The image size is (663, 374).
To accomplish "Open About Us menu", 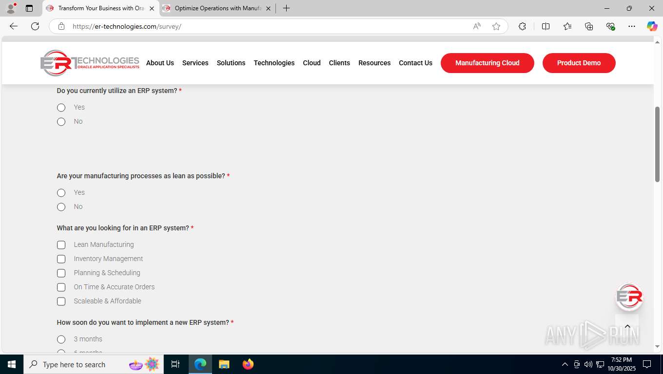I will click(x=160, y=63).
